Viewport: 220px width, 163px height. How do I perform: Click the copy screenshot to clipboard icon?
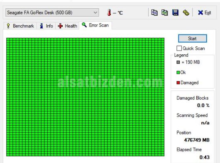pyautogui.click(x=164, y=12)
